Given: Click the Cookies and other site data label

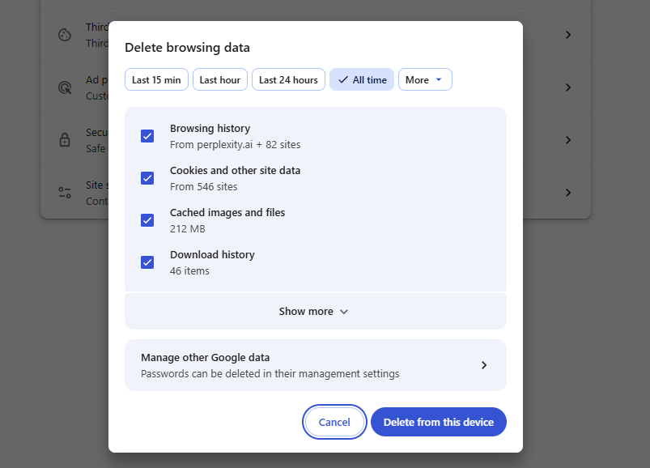Looking at the screenshot, I should tap(235, 170).
